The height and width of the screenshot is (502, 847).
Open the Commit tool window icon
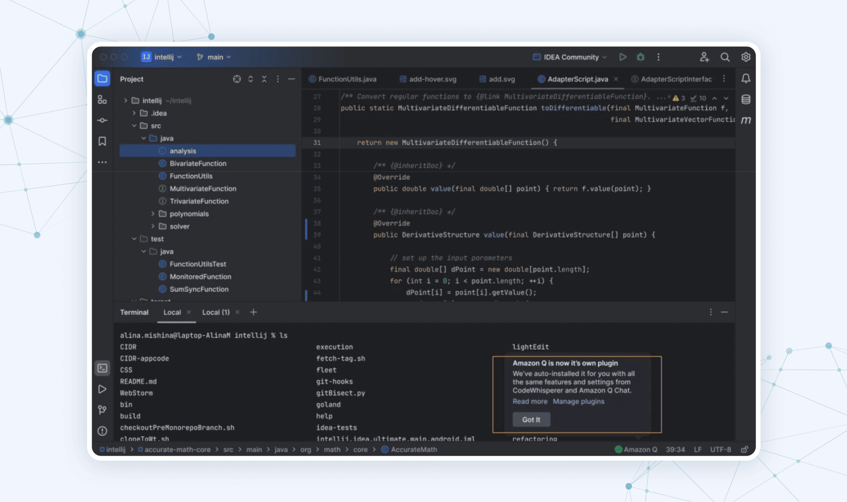(x=102, y=120)
